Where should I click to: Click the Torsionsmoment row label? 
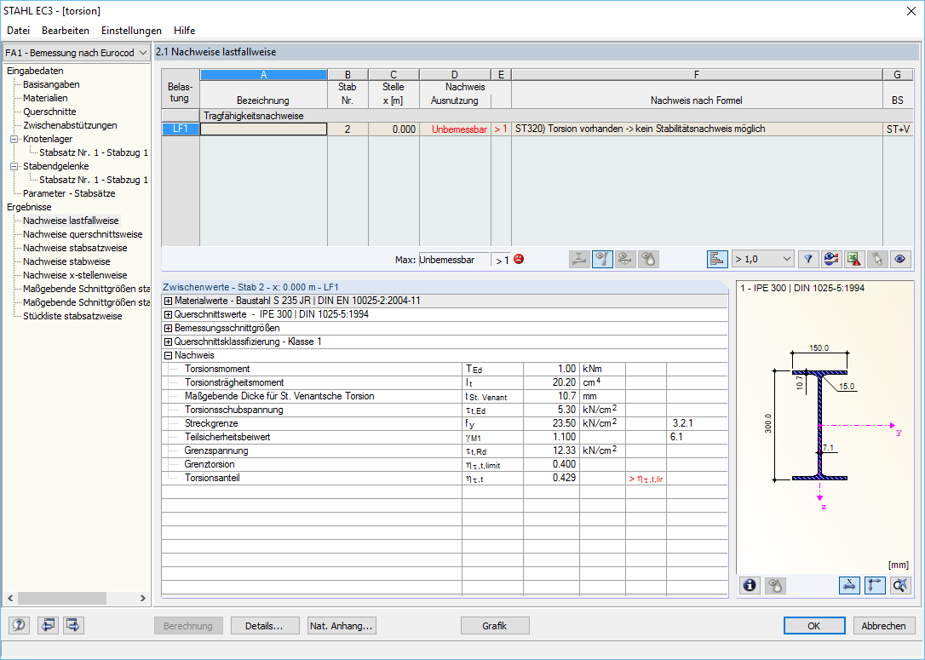point(217,370)
